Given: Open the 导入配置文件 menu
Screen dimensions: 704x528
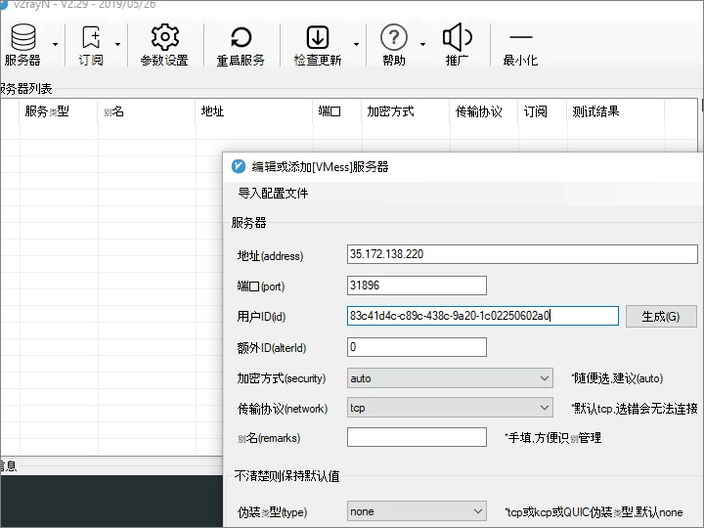Looking at the screenshot, I should point(273,194).
